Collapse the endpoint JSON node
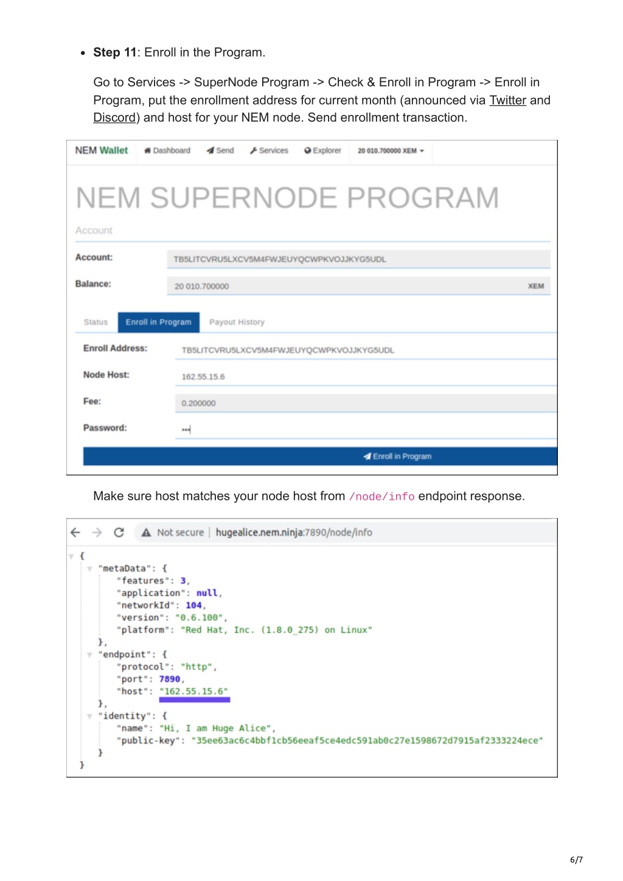 coord(89,655)
